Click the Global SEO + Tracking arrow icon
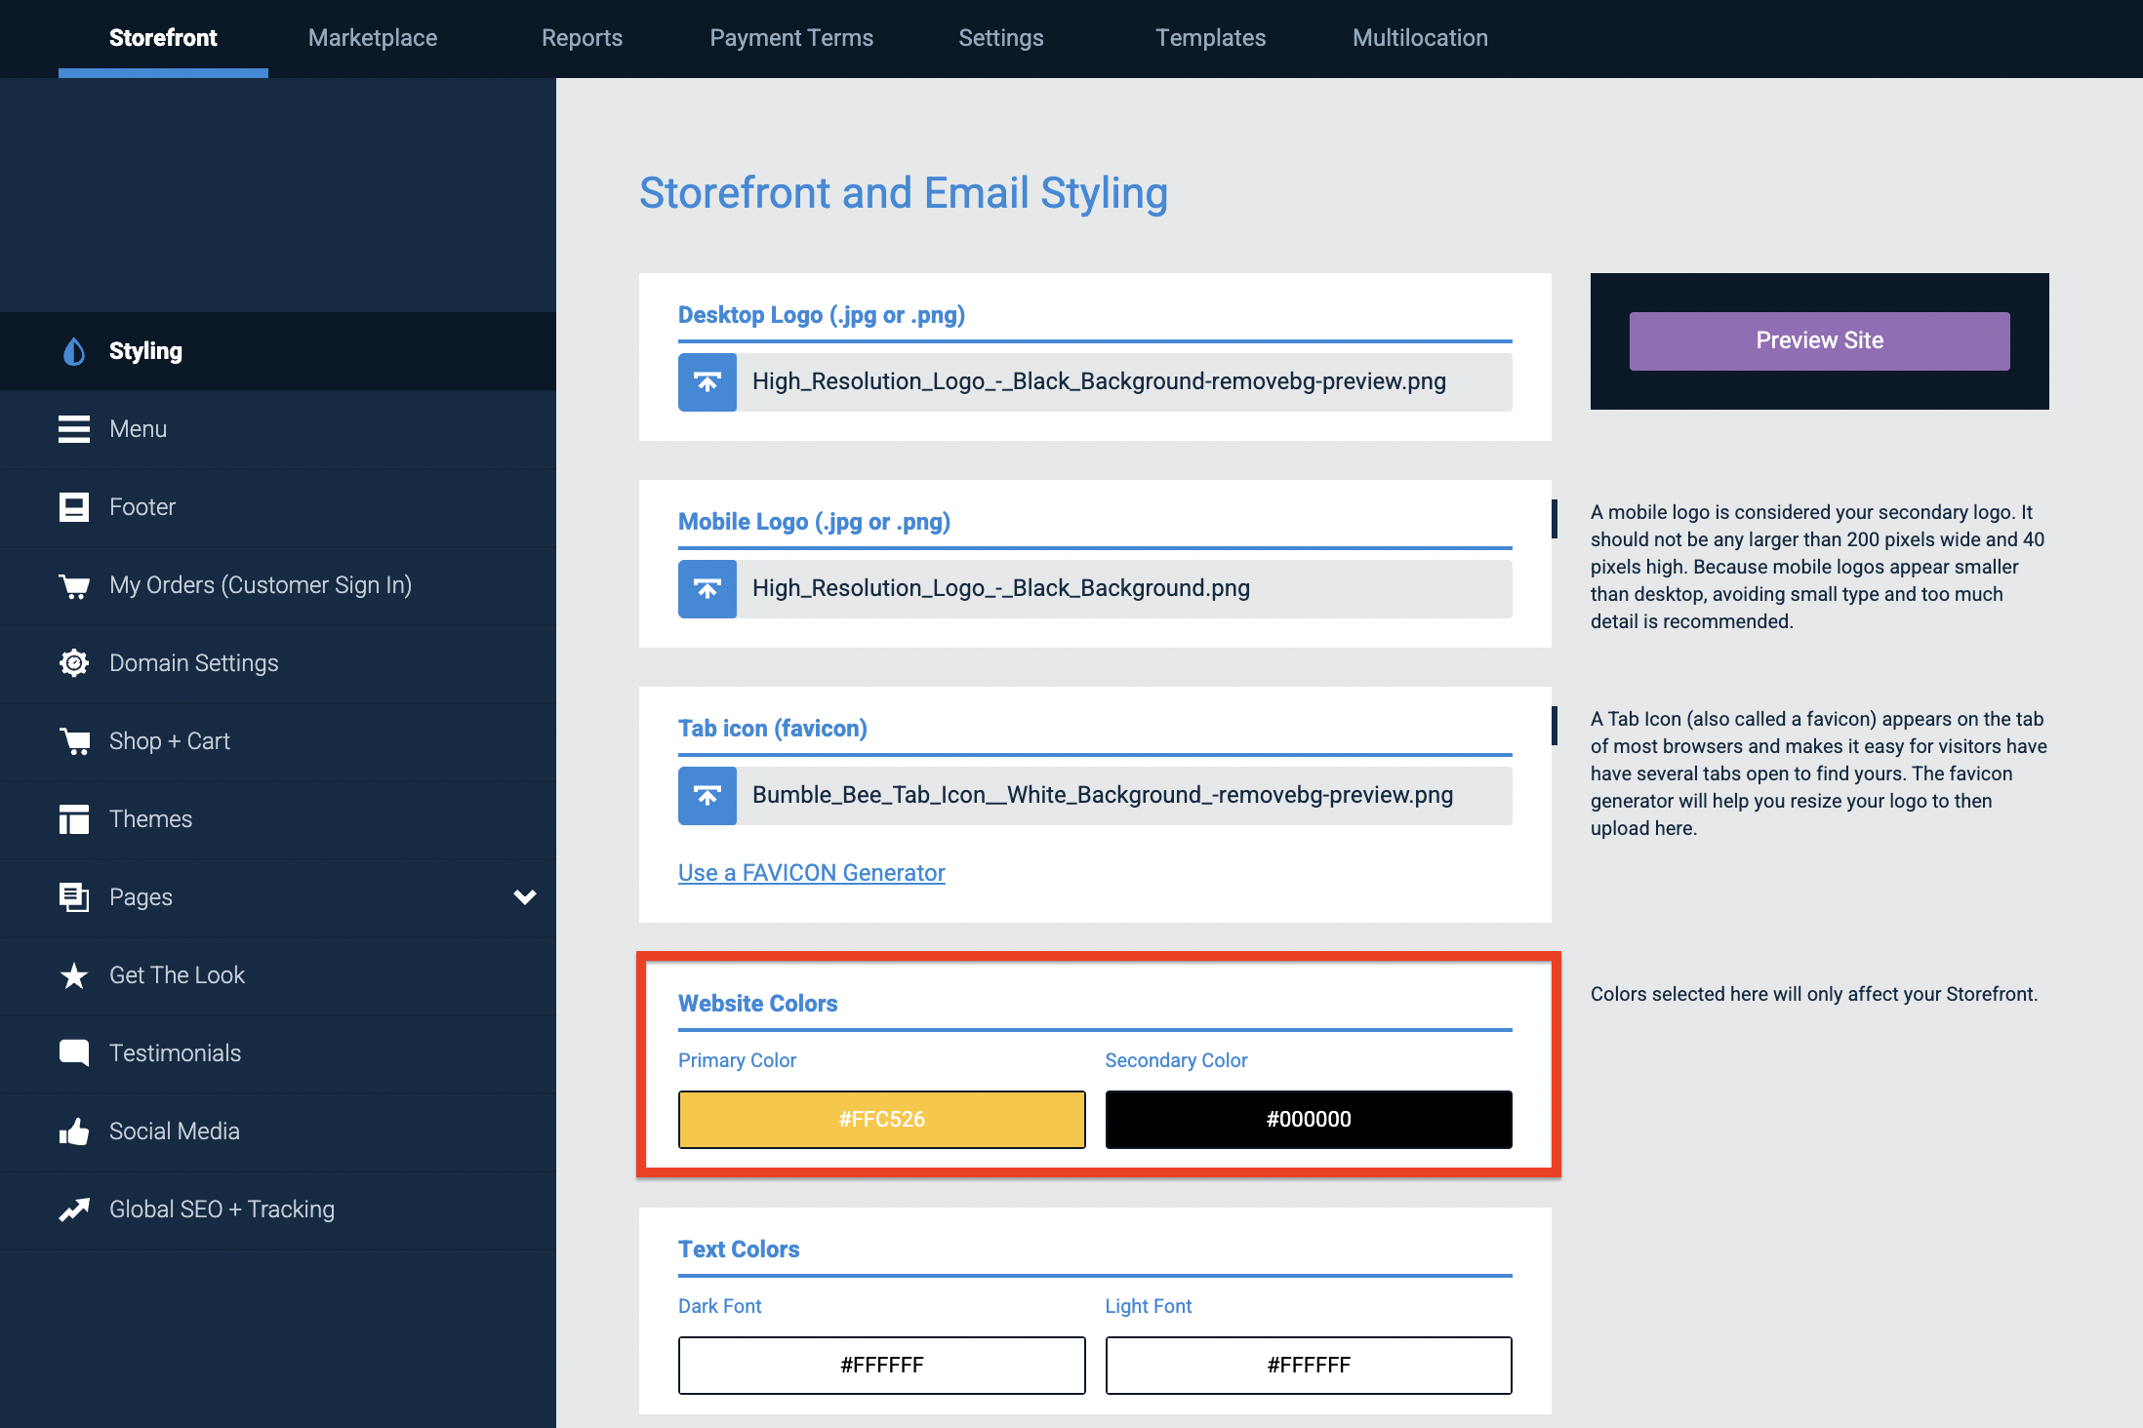Screen dimensions: 2143x1428 coord(74,1209)
